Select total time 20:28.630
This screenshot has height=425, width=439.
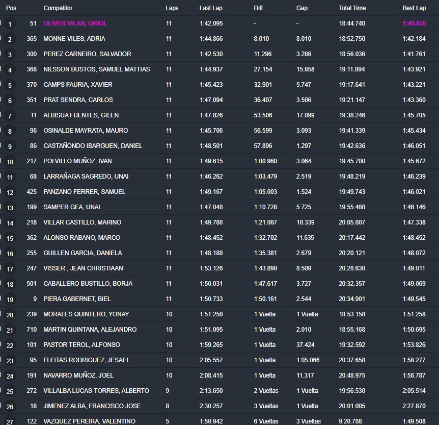coord(352,268)
